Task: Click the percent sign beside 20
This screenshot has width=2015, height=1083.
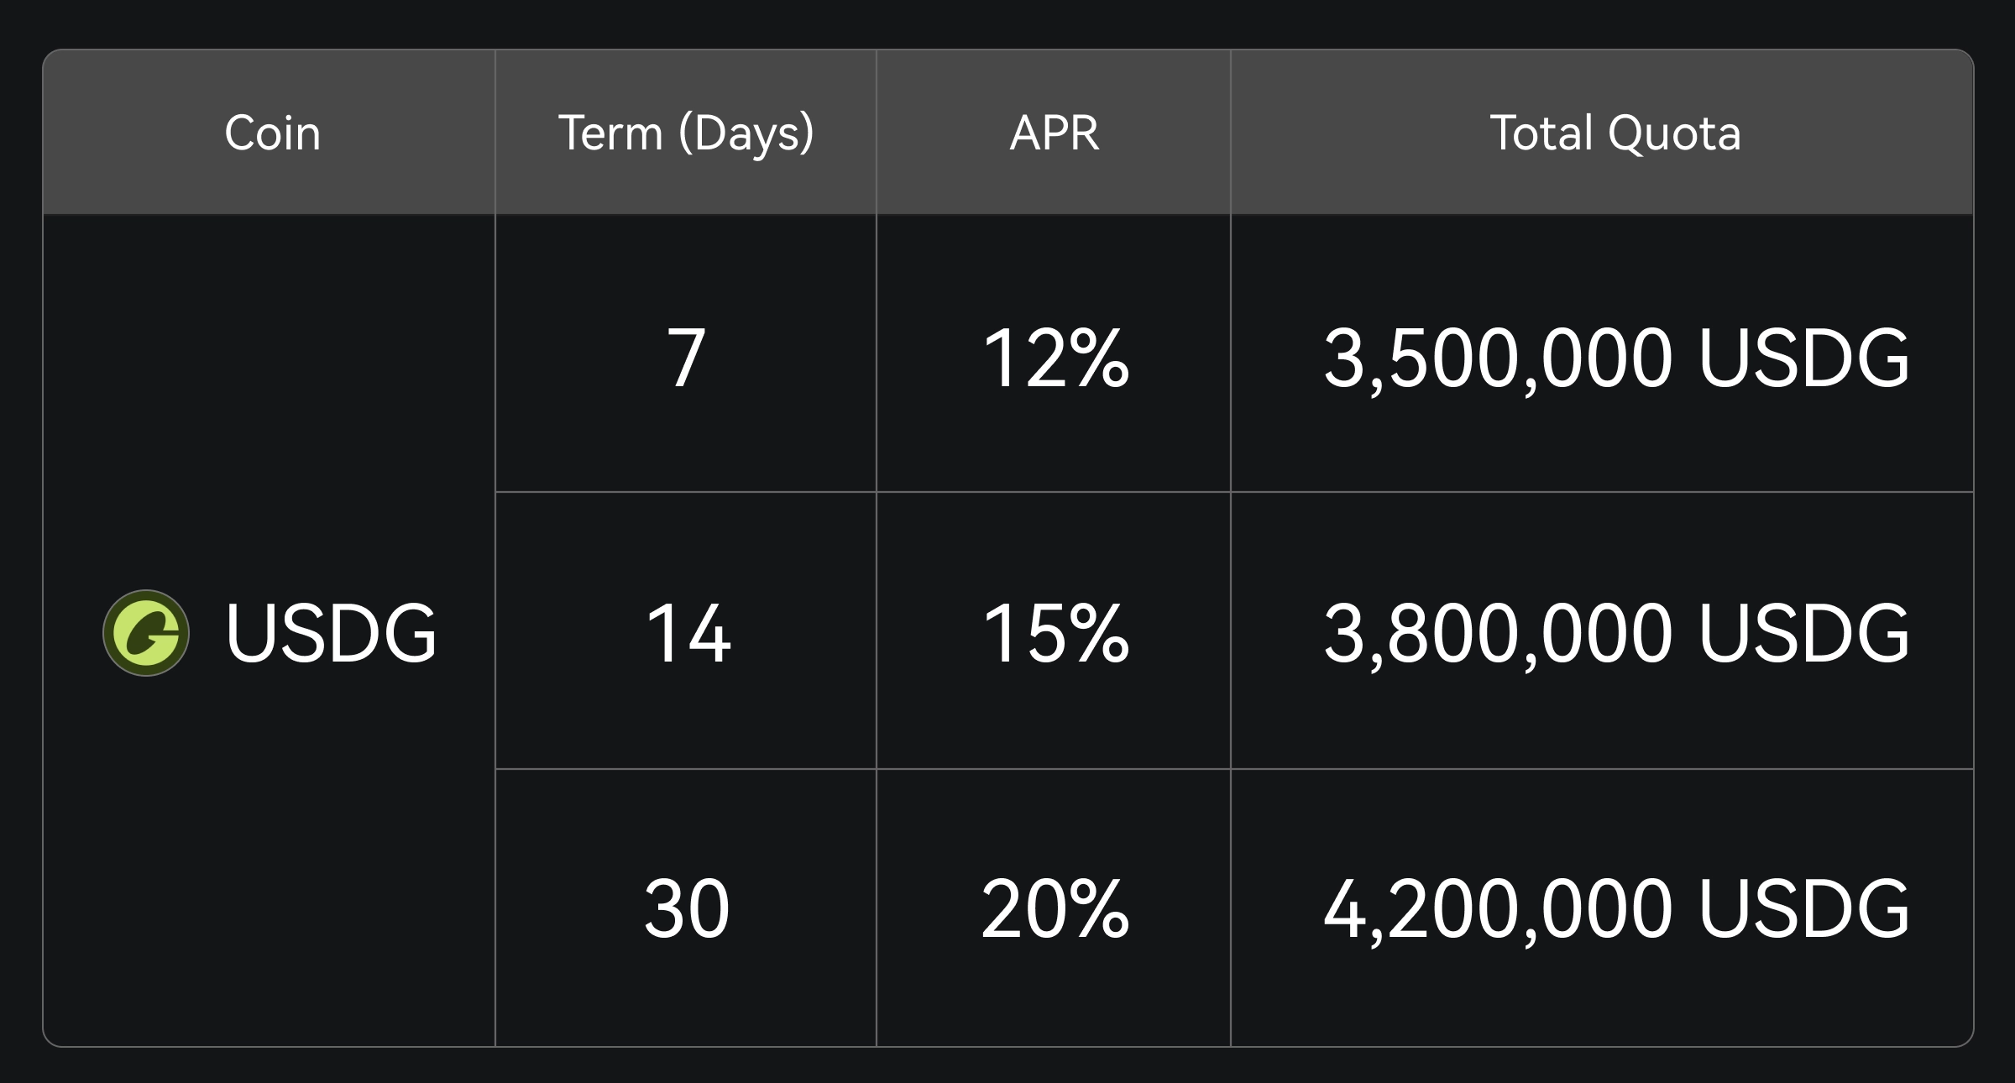Action: 1099,908
